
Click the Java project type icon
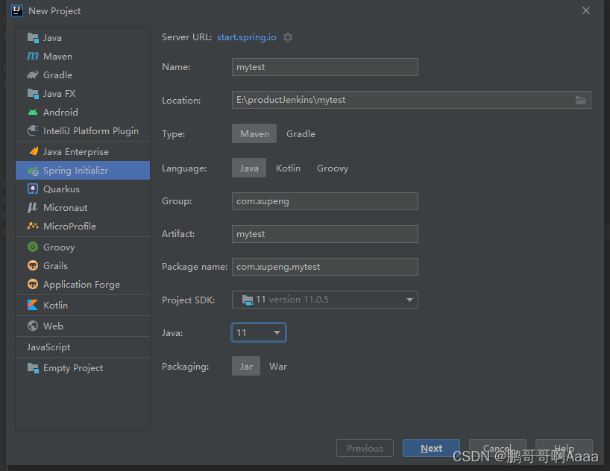click(x=33, y=38)
